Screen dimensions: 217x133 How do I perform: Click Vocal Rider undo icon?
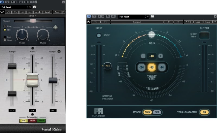(x=8, y=12)
